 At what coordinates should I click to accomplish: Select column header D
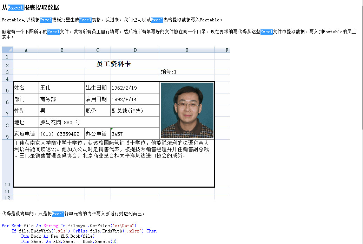[x=135, y=50]
